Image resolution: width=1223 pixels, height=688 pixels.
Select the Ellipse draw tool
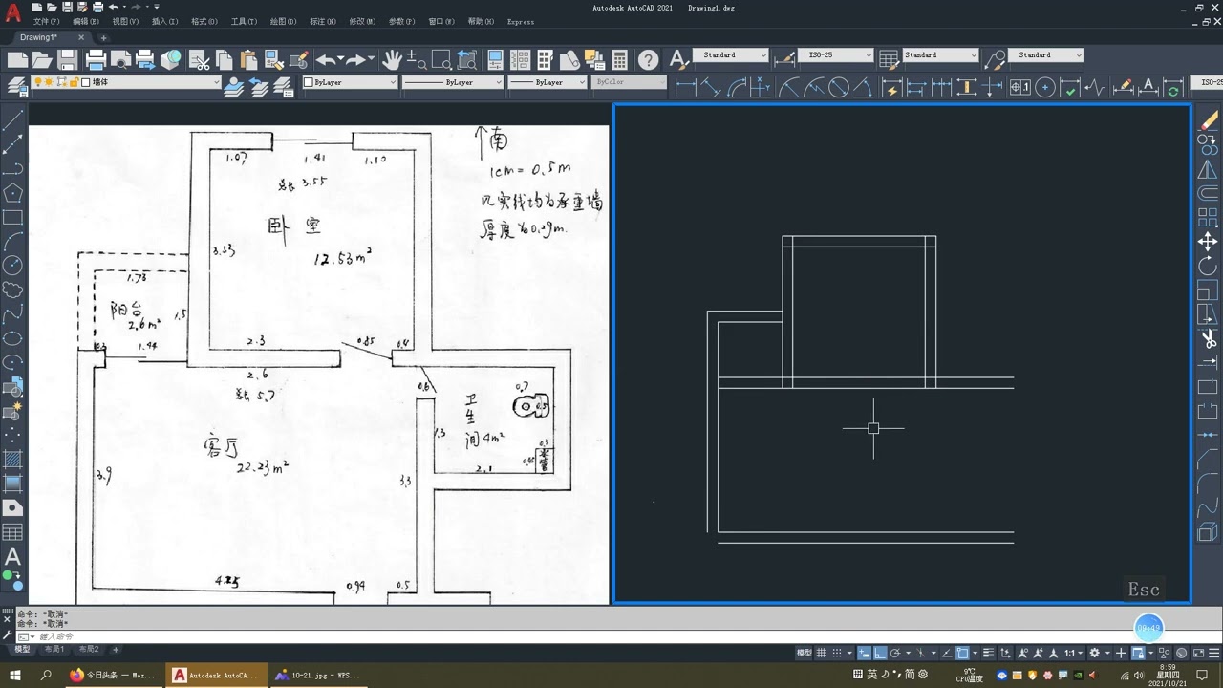(12, 338)
